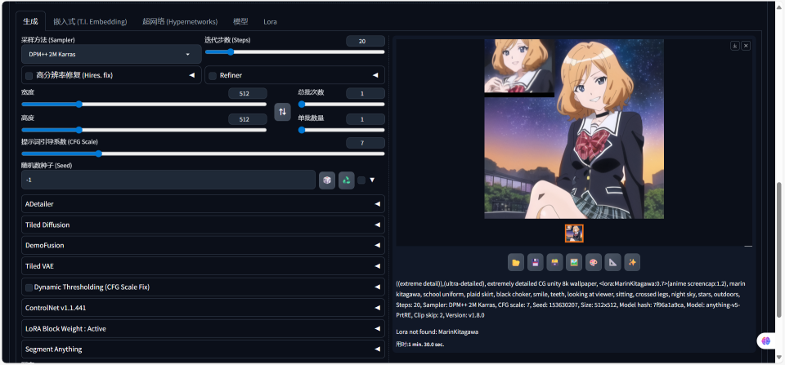Expand the Segment Anything panel
This screenshot has height=365, width=785.
click(x=204, y=349)
